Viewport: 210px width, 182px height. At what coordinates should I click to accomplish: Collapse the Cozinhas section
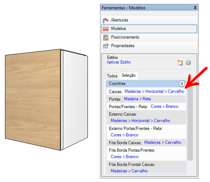[182, 84]
